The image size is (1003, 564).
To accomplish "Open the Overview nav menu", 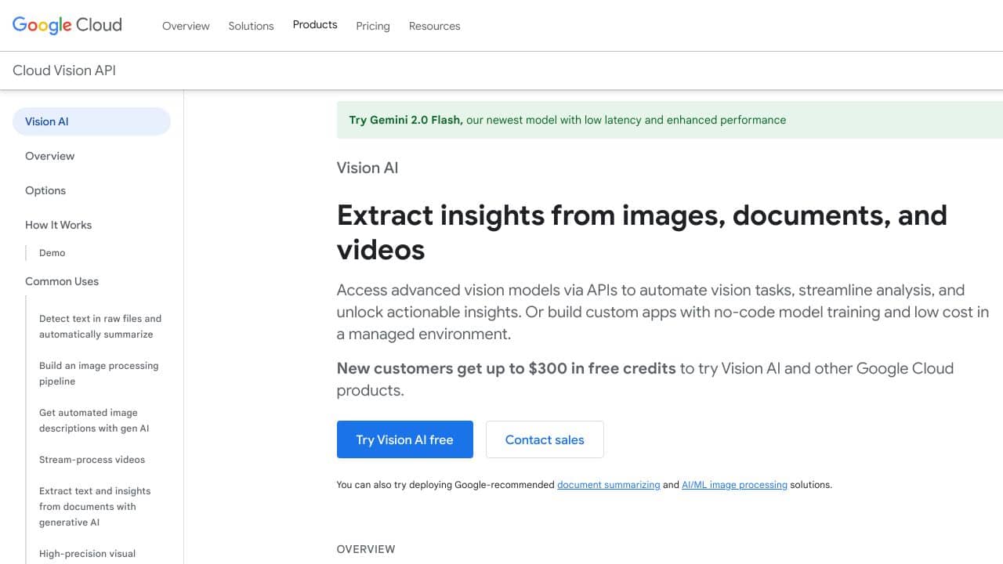I will pyautogui.click(x=186, y=26).
